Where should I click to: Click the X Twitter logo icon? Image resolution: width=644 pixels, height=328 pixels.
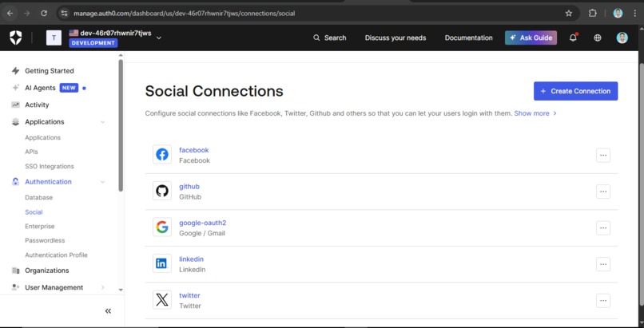point(162,300)
